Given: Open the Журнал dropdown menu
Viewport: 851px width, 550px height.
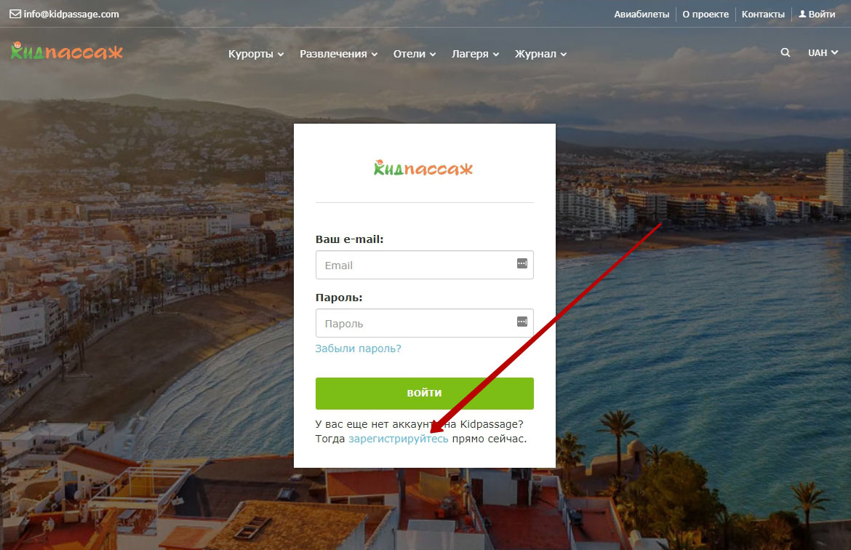Looking at the screenshot, I should tap(540, 54).
